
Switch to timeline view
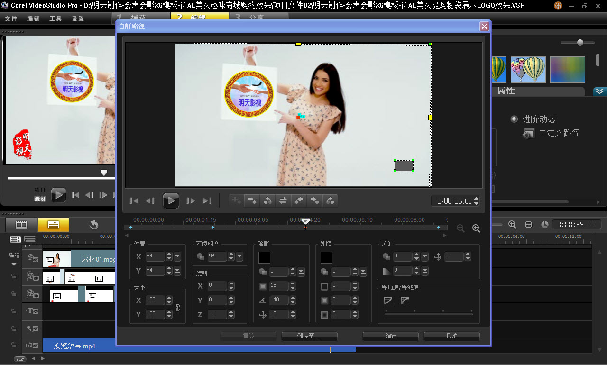point(53,225)
